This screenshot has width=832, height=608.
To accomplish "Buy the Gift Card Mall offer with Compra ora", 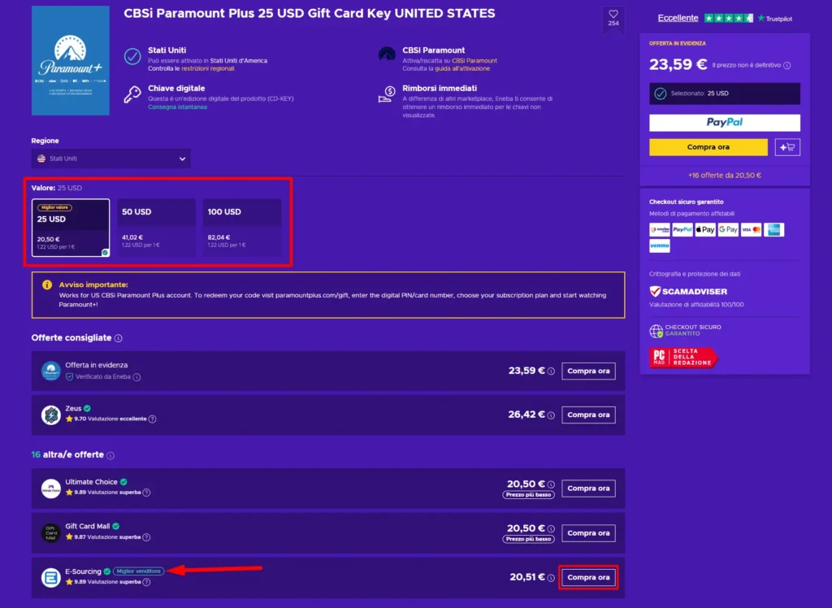I will [588, 533].
